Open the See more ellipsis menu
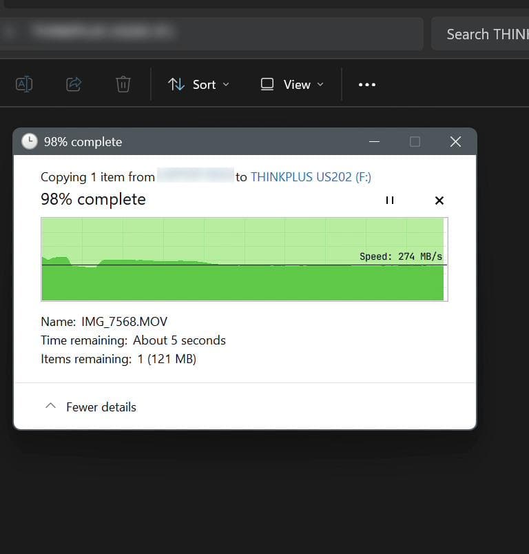The height and width of the screenshot is (554, 529). coord(367,85)
